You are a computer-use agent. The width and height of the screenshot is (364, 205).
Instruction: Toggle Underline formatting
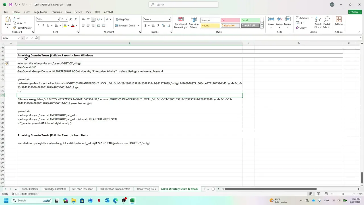click(x=48, y=26)
